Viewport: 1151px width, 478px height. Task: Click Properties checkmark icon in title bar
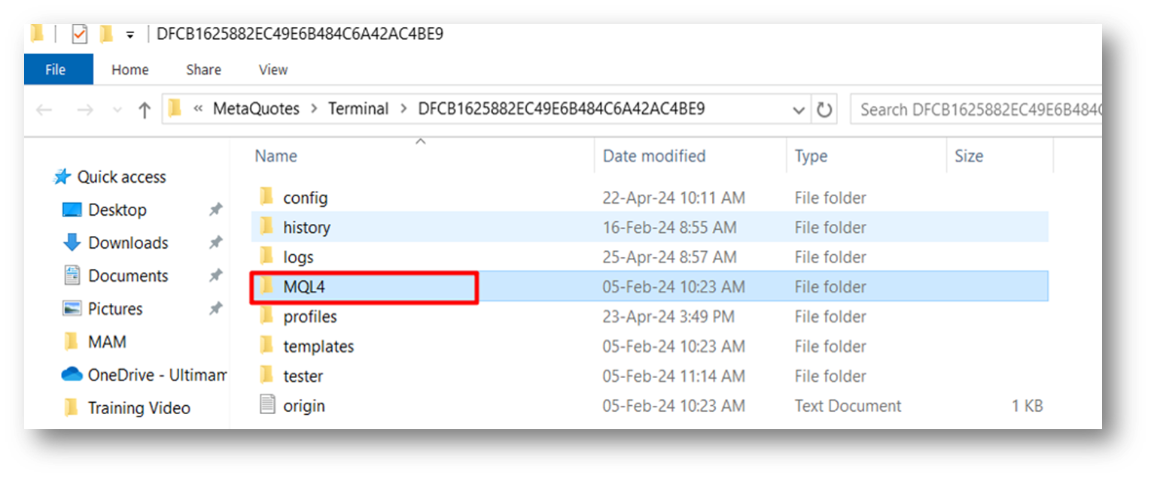point(79,35)
